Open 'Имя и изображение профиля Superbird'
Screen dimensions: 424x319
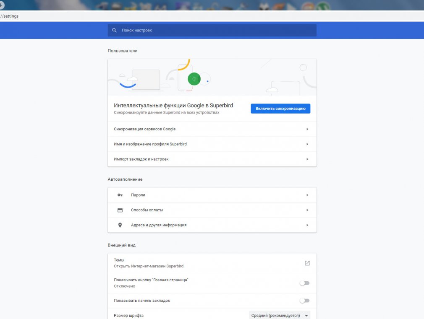click(x=212, y=144)
